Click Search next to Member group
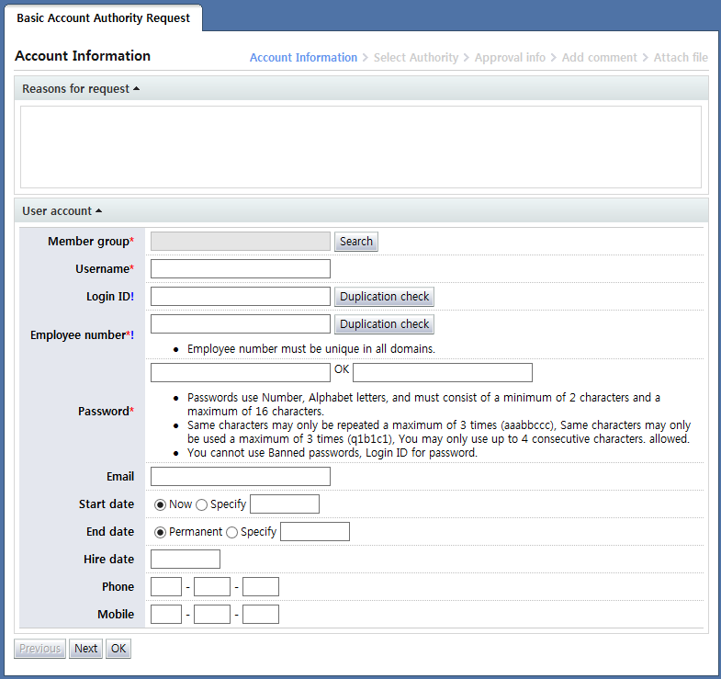This screenshot has width=721, height=679. click(x=355, y=242)
